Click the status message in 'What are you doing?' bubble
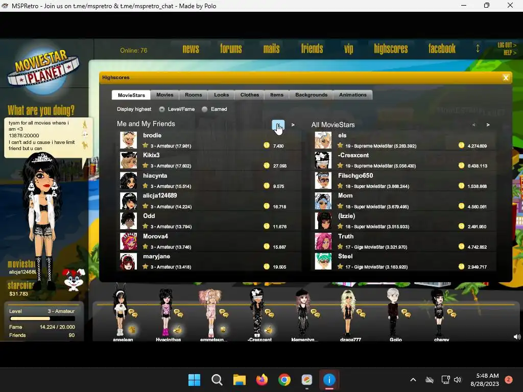This screenshot has height=392, width=523. 42,136
